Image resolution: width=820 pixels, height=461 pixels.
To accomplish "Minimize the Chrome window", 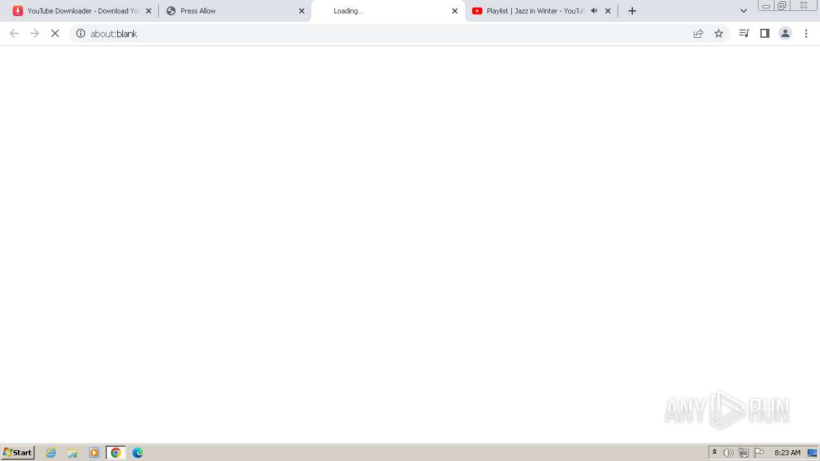I will (766, 5).
